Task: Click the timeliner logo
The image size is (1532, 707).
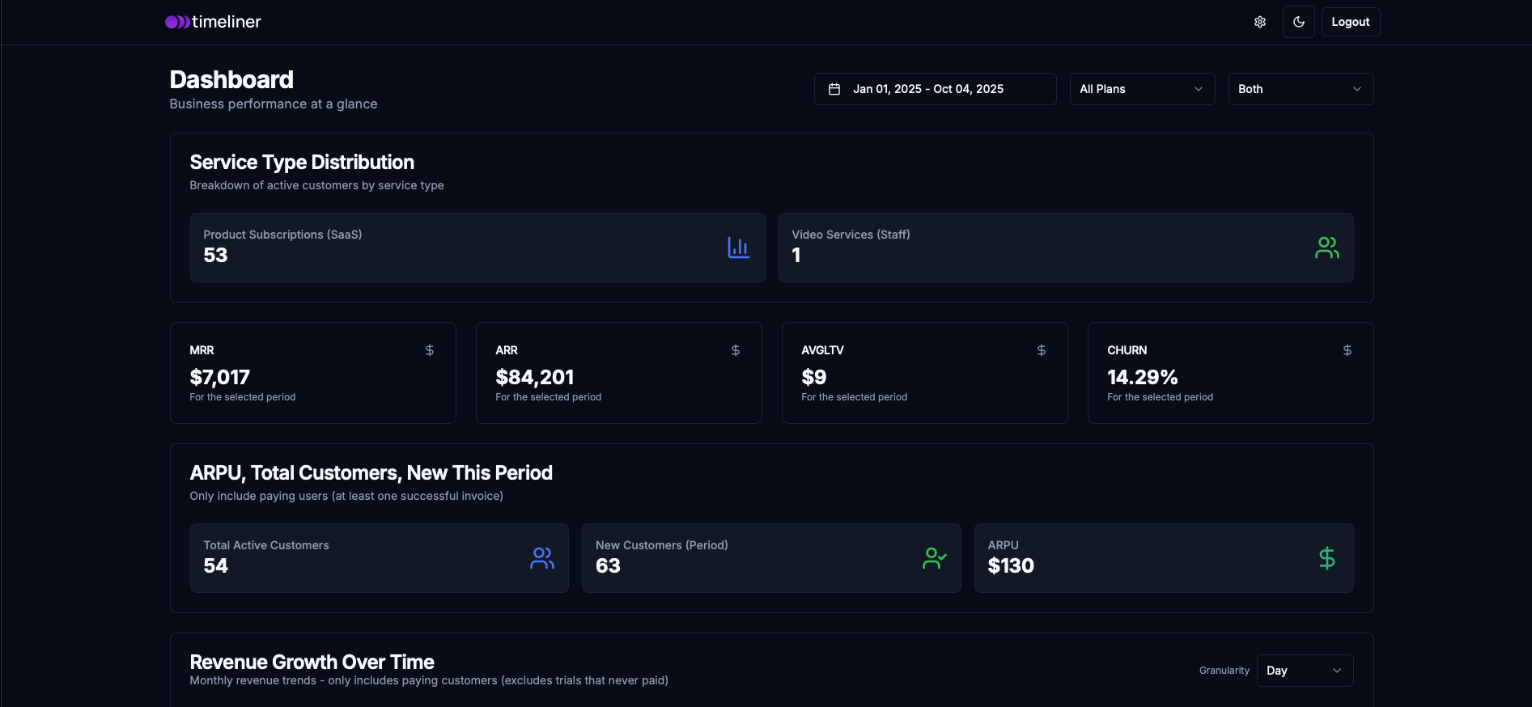Action: (x=213, y=22)
